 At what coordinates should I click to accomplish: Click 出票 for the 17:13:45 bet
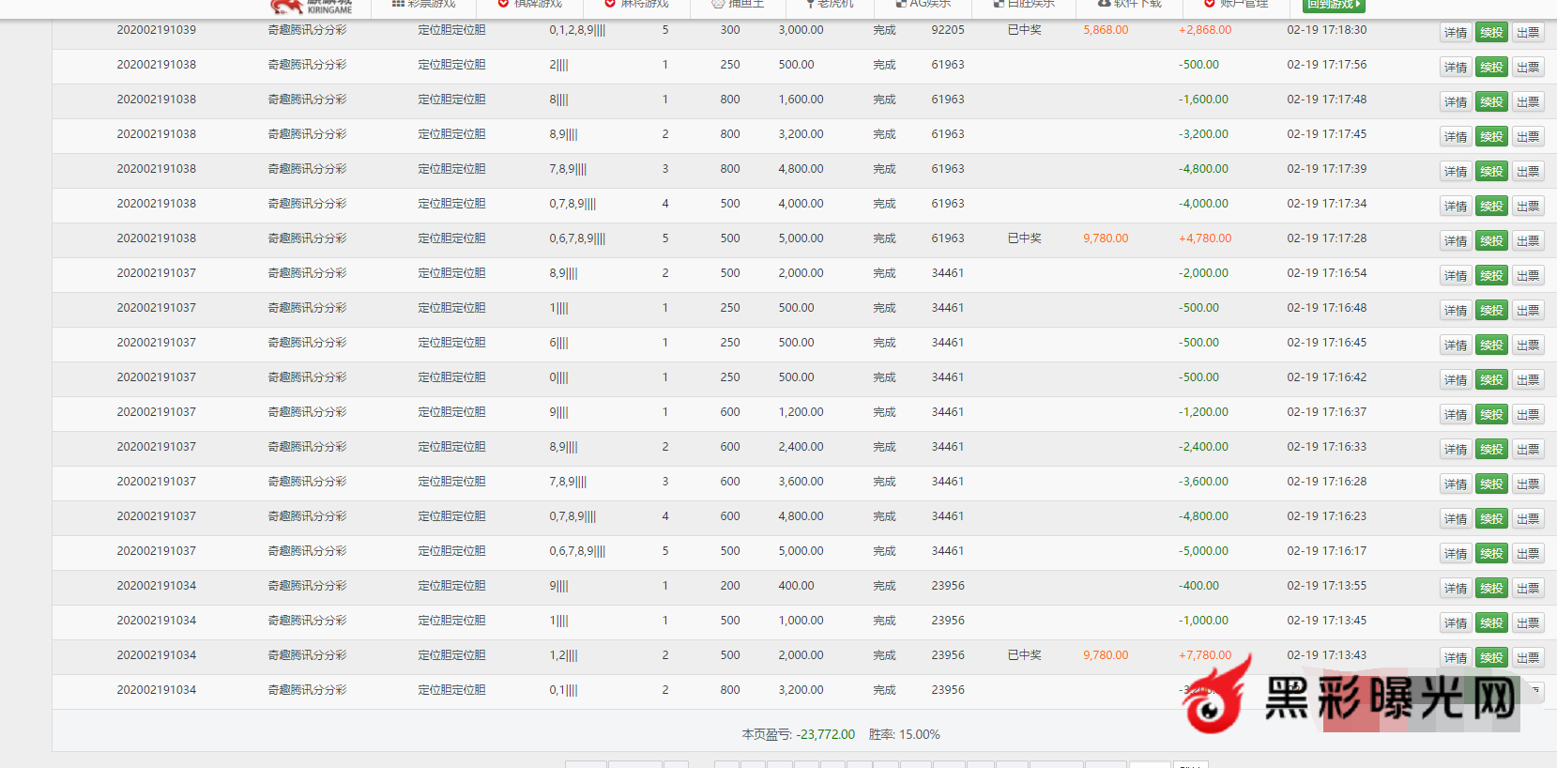[1528, 623]
